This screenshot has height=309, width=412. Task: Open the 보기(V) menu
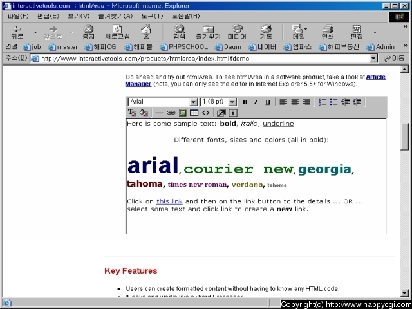pos(79,16)
